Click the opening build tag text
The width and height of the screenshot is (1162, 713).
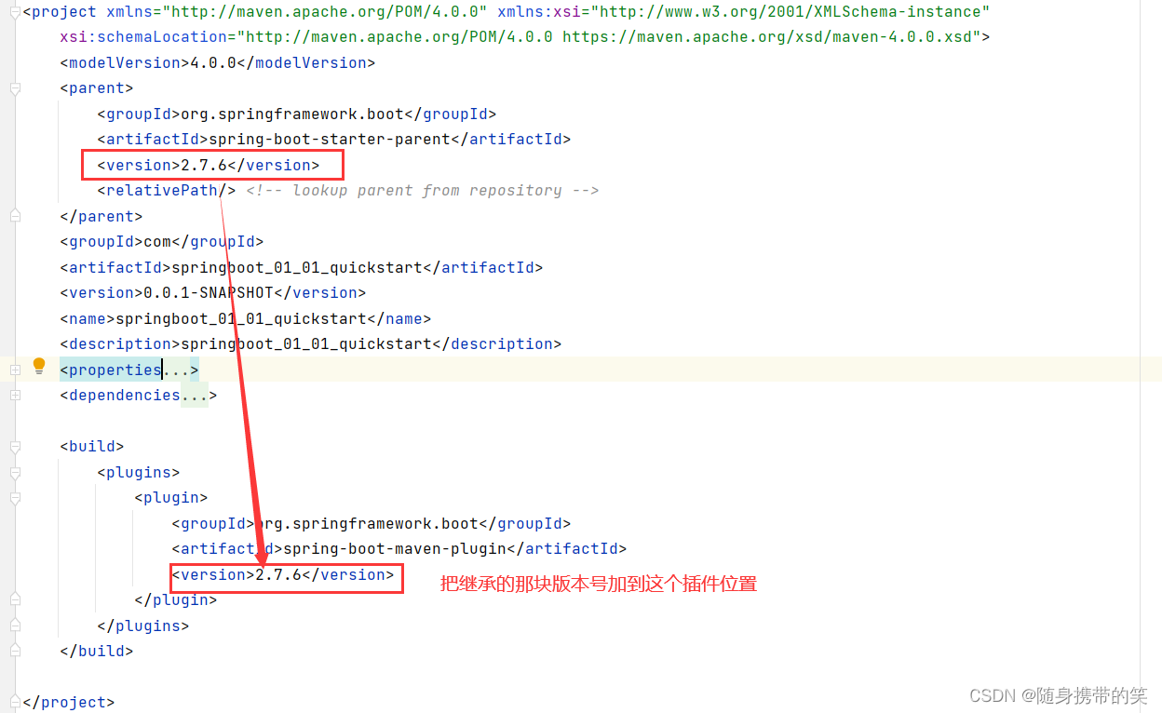pos(92,447)
